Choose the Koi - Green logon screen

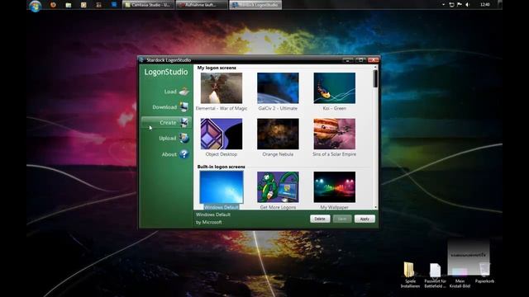[334, 88]
